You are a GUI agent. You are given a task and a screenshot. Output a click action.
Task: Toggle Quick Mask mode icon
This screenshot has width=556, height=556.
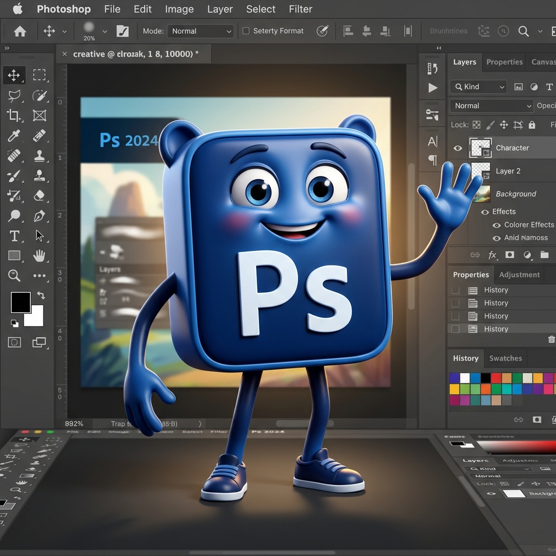click(x=14, y=342)
